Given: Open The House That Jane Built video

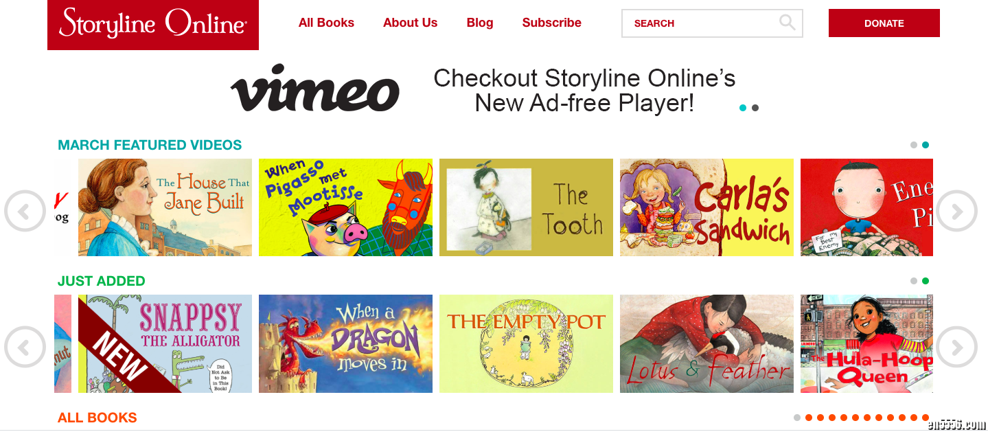Looking at the screenshot, I should pyautogui.click(x=165, y=207).
